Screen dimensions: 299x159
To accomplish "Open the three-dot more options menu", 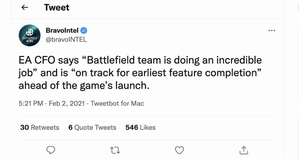I will [271, 30].
